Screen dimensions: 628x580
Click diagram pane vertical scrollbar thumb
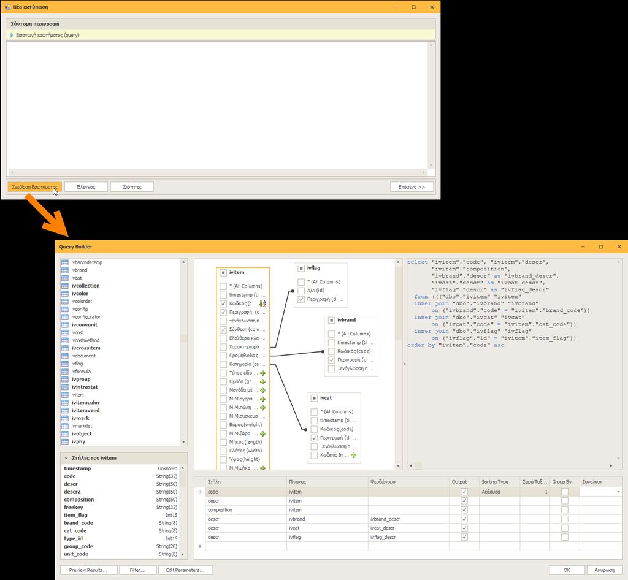pyautogui.click(x=398, y=302)
